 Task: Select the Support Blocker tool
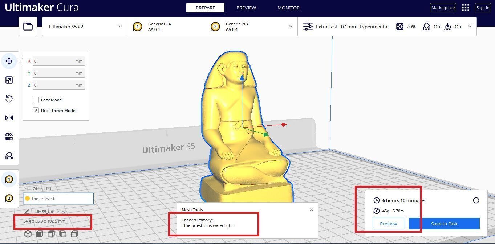[x=9, y=156]
